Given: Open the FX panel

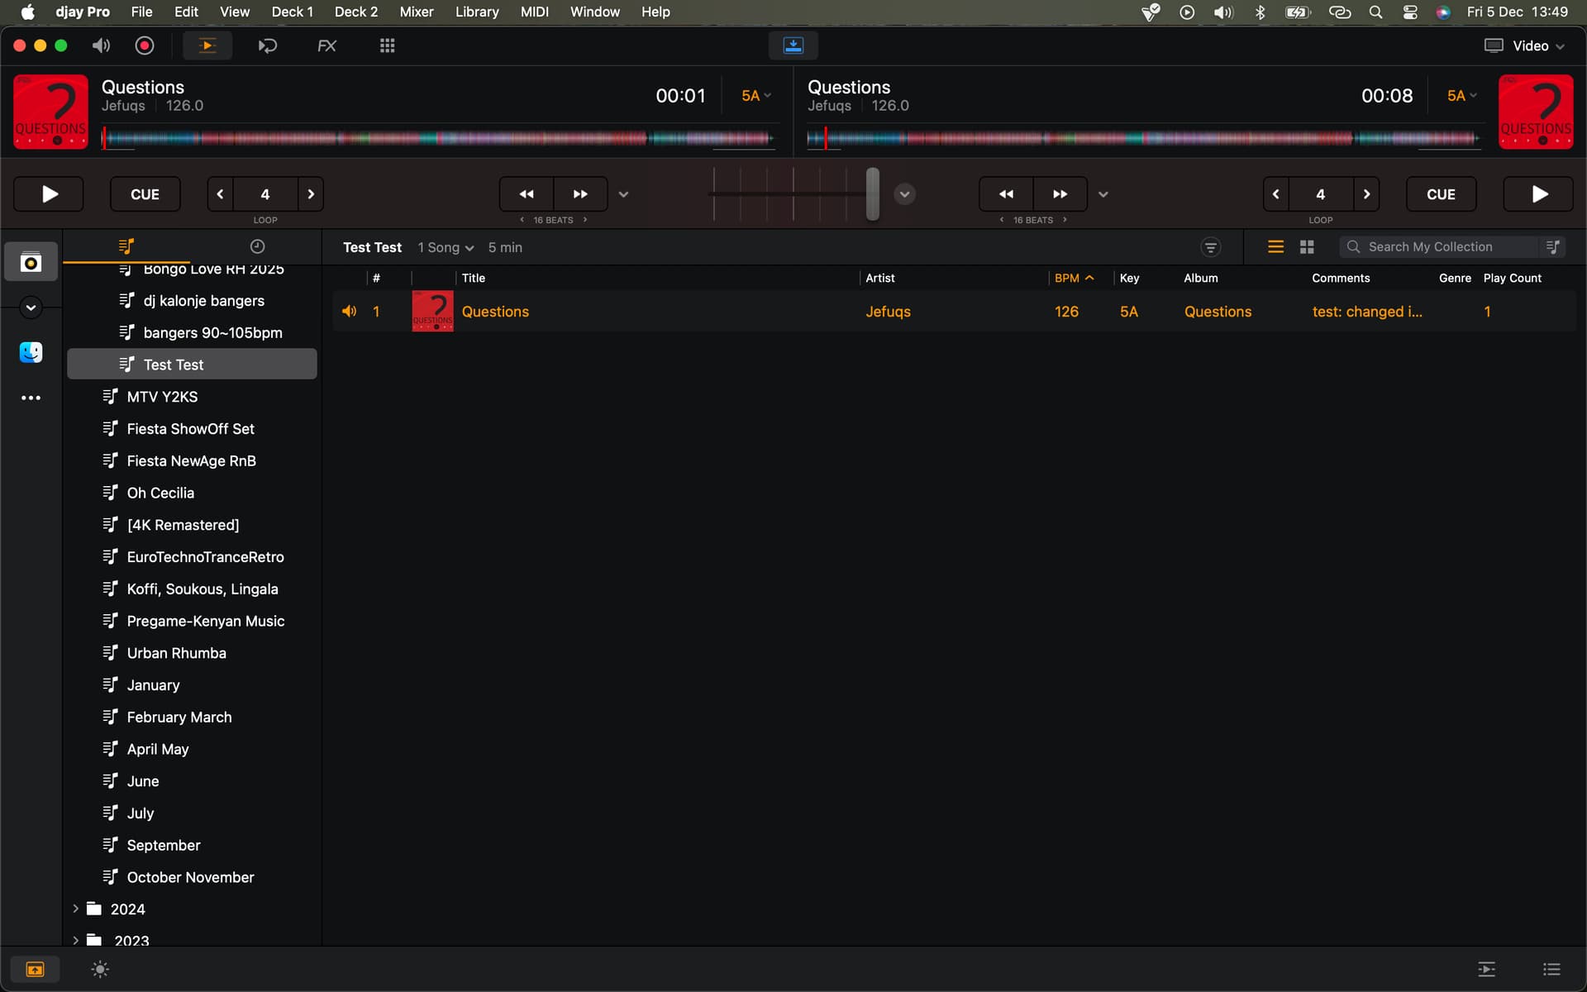Looking at the screenshot, I should (326, 45).
